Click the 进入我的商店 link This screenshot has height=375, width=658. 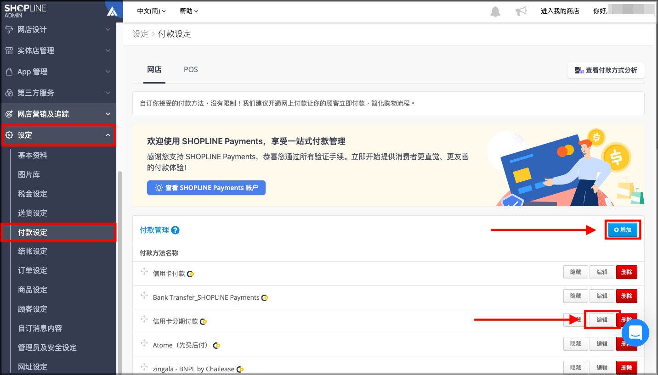coord(560,11)
